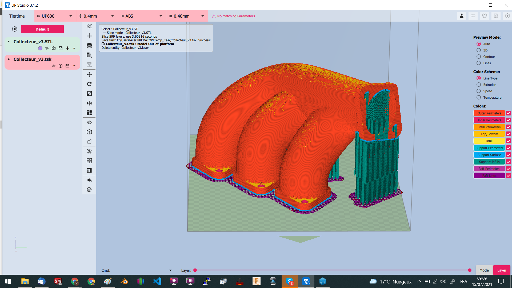Viewport: 512px width, 288px height.
Task: Open the settings gear beside Default
Action: click(x=15, y=29)
